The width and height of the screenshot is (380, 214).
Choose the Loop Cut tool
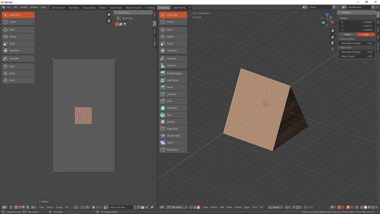point(172,94)
